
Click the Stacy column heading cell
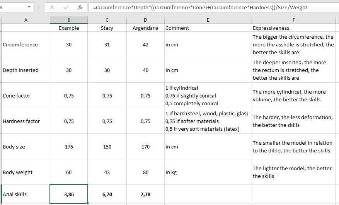pyautogui.click(x=107, y=28)
